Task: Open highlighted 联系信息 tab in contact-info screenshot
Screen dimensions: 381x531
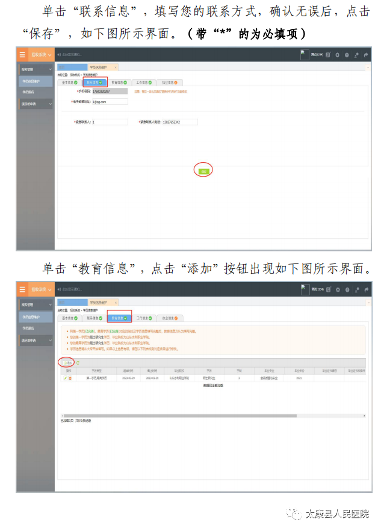Action: (94, 83)
